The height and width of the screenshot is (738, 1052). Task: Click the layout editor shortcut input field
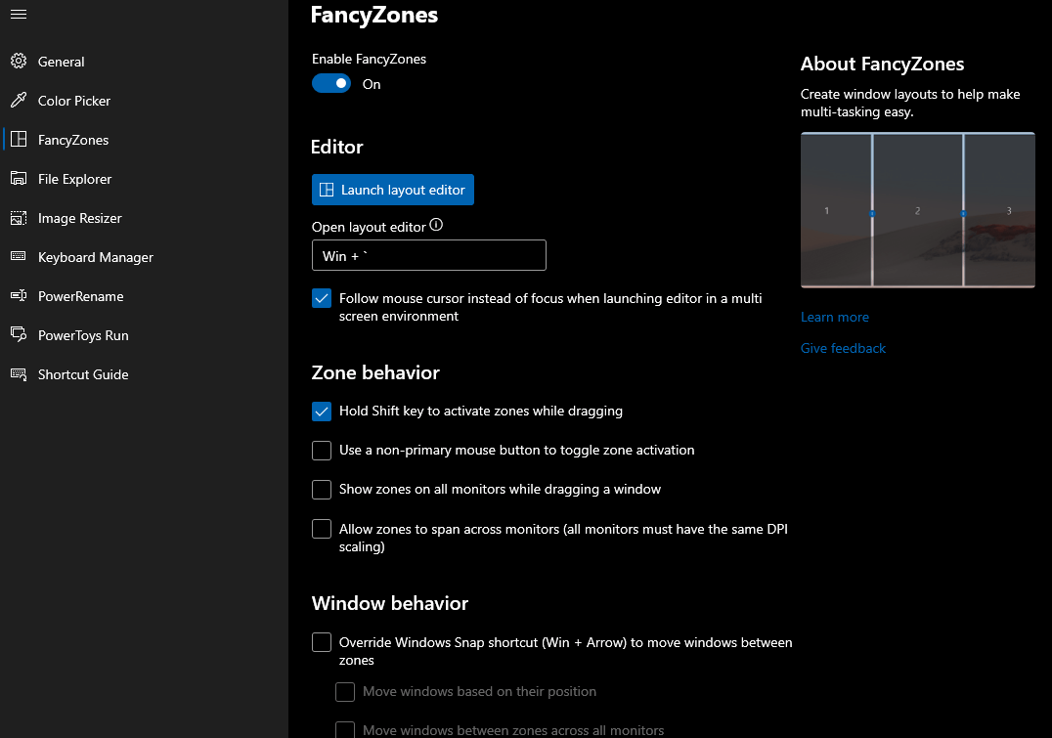(x=428, y=255)
